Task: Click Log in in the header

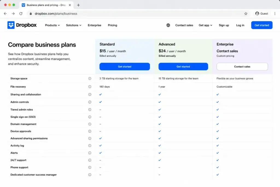Action: [x=240, y=25]
